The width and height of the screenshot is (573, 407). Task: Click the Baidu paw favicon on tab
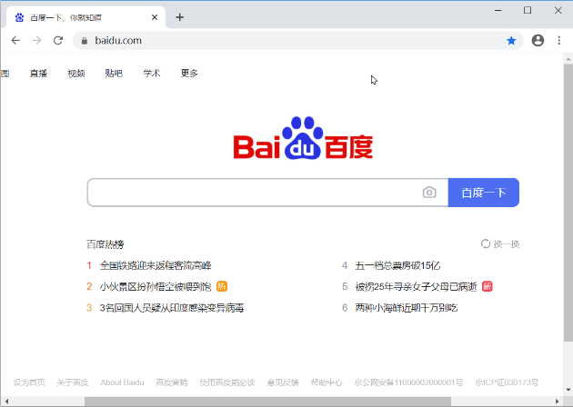point(19,17)
